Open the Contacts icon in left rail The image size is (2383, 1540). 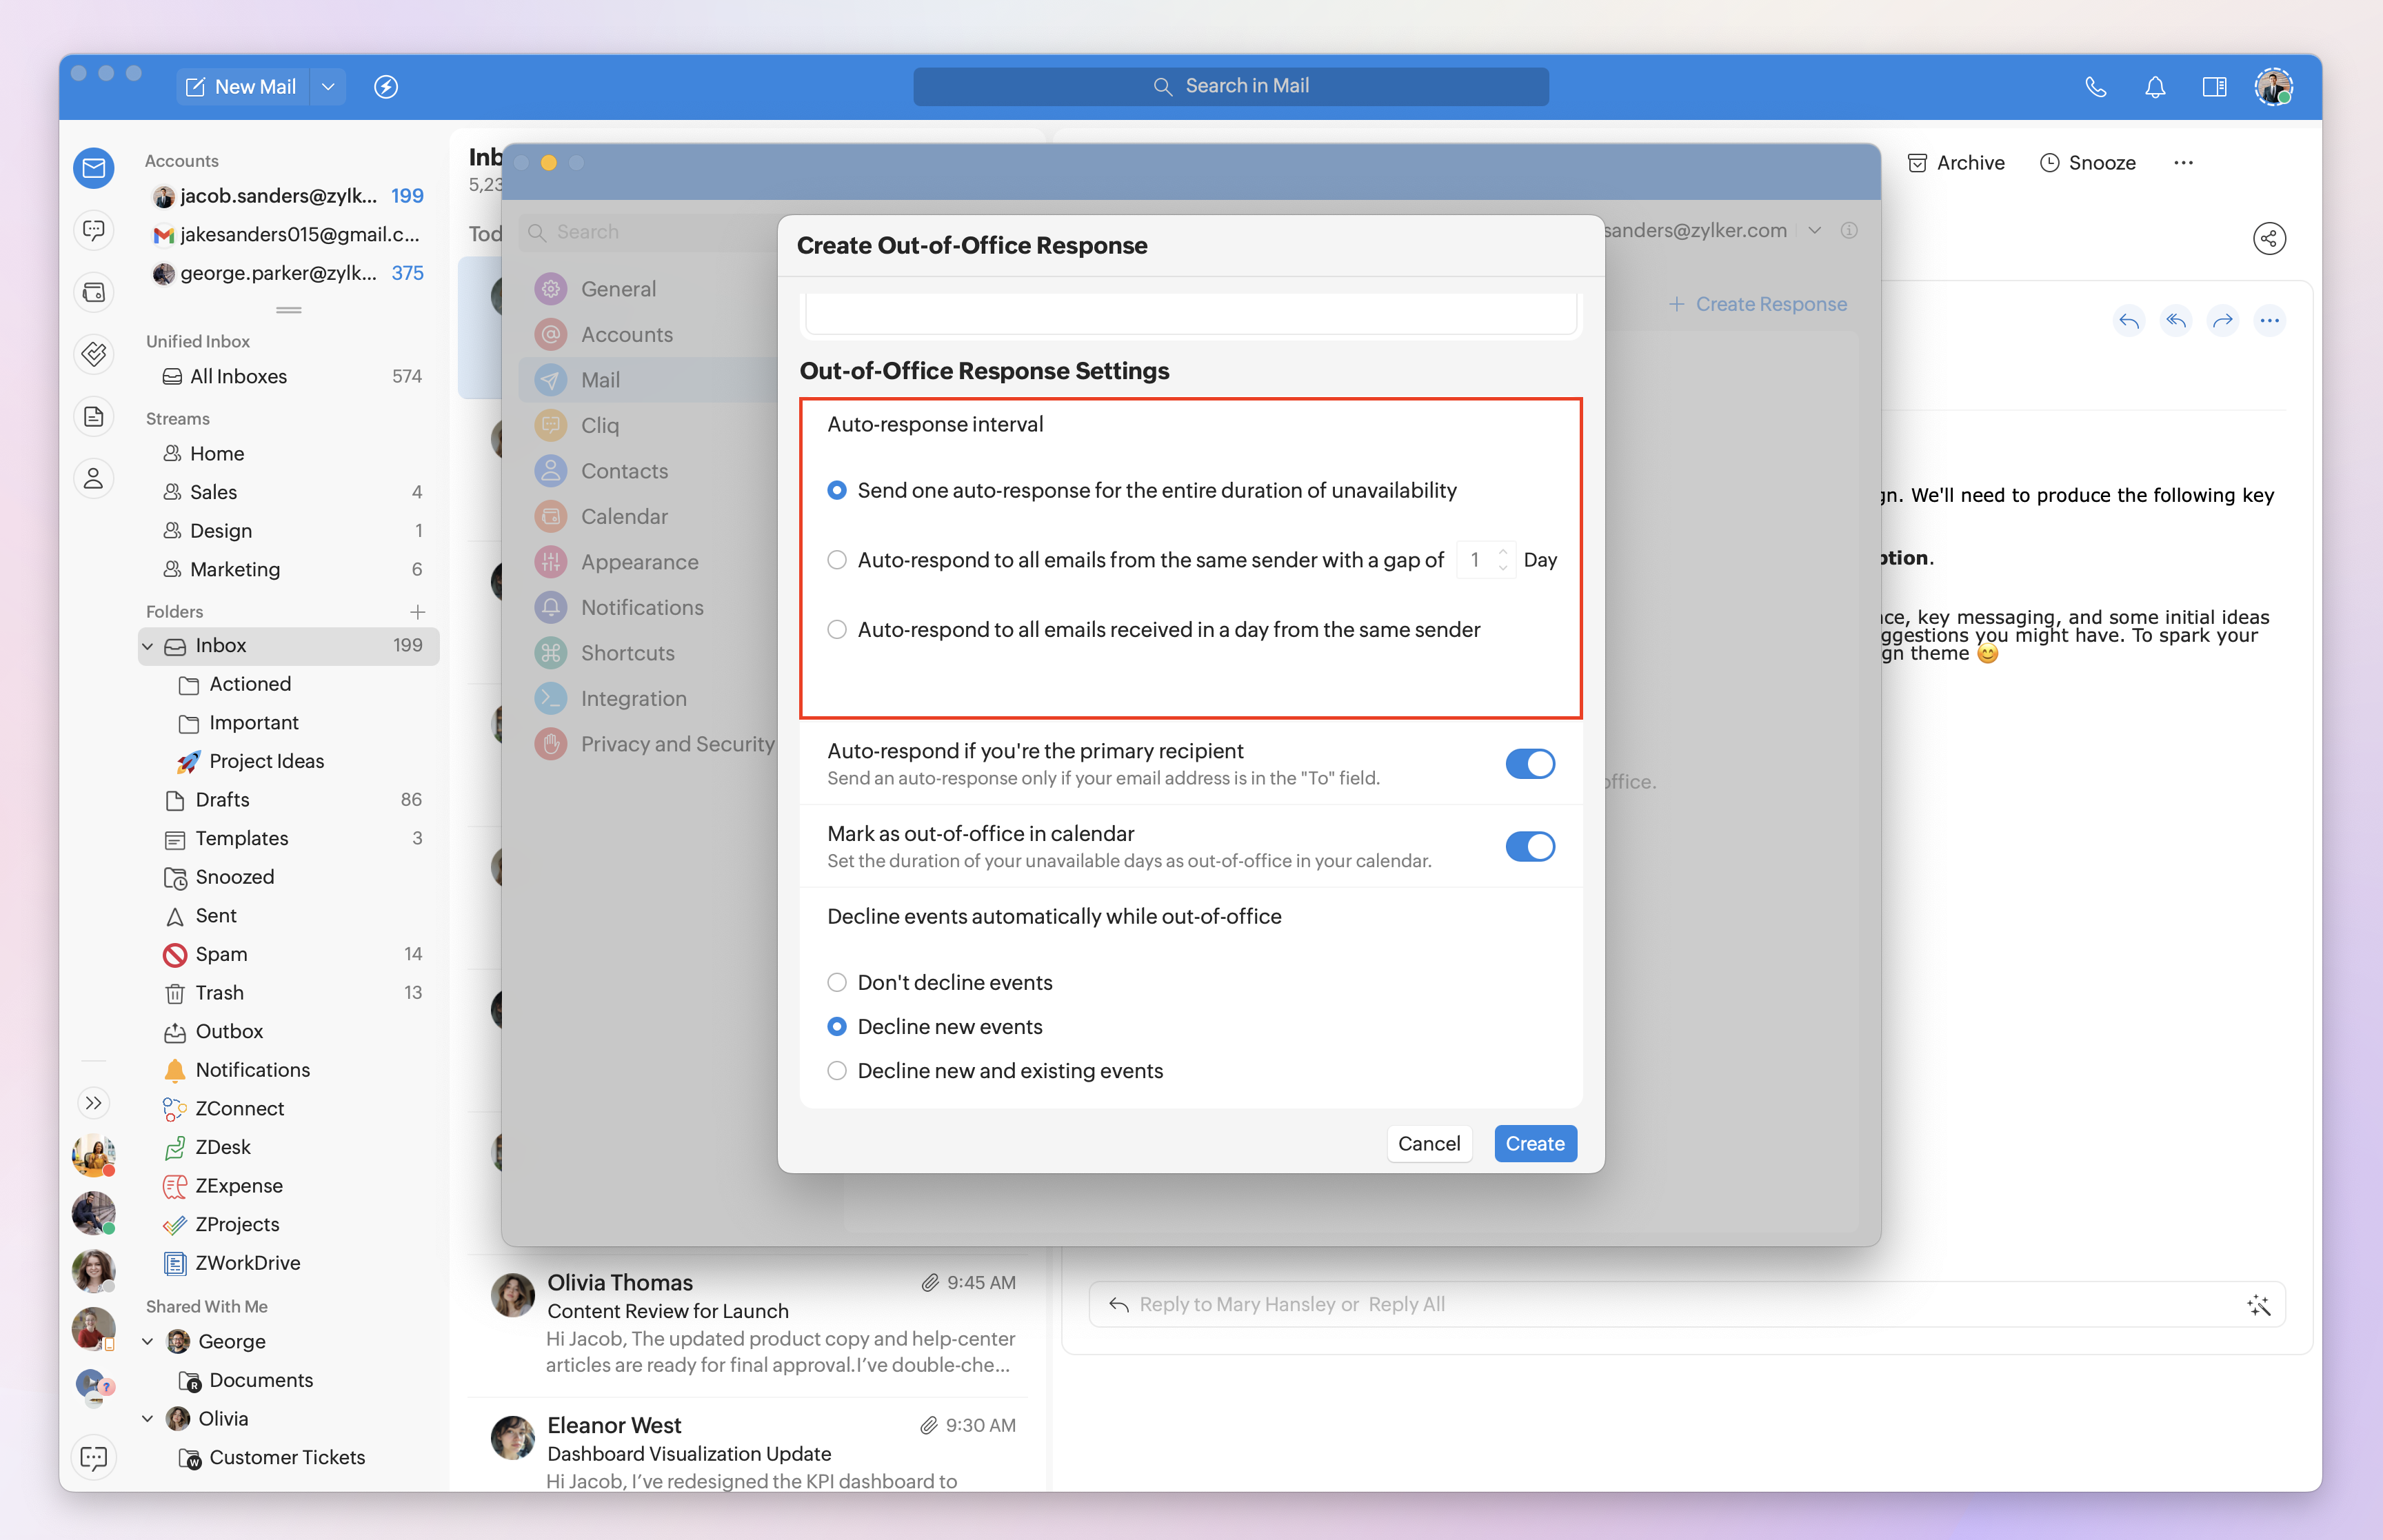94,478
